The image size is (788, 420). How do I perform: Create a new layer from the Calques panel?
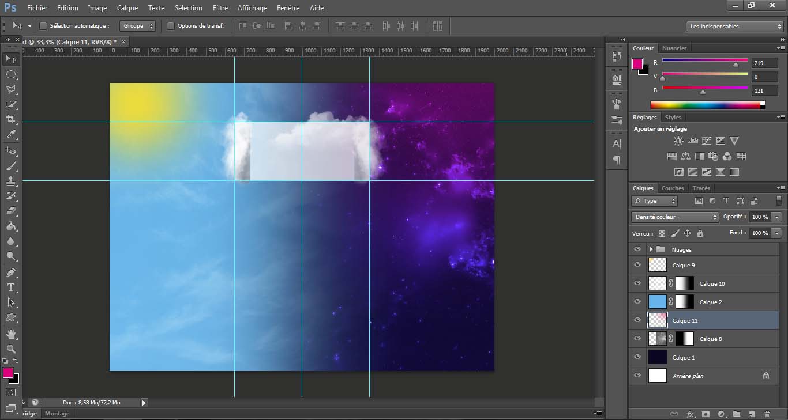coord(752,414)
